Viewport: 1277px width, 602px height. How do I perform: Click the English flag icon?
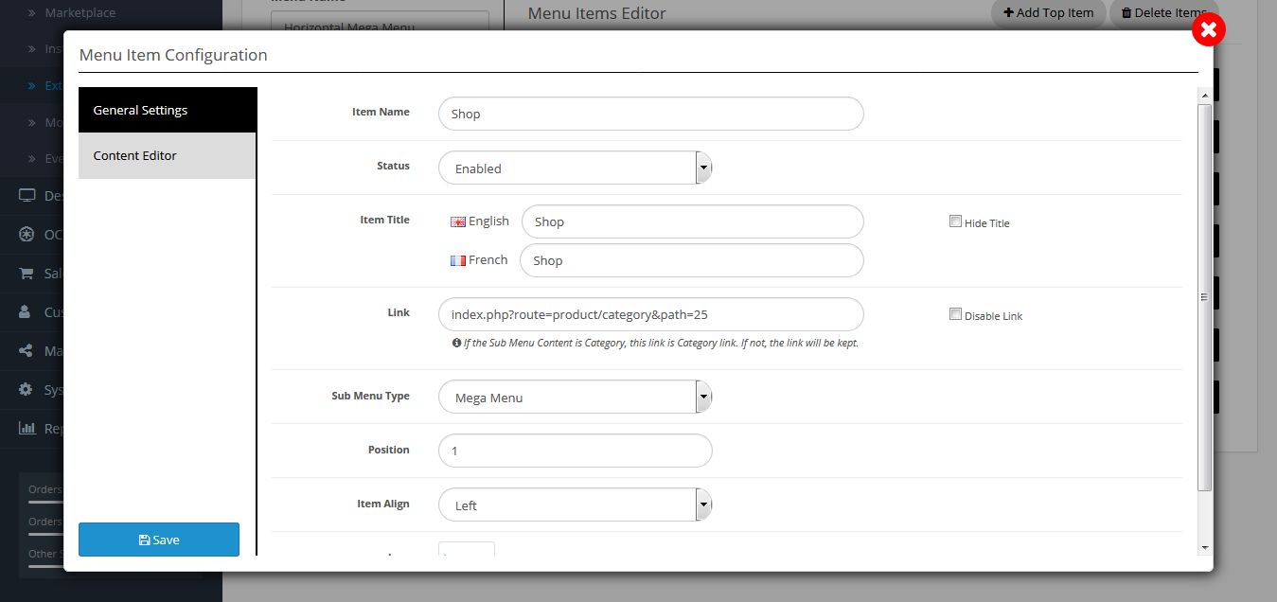coord(458,221)
